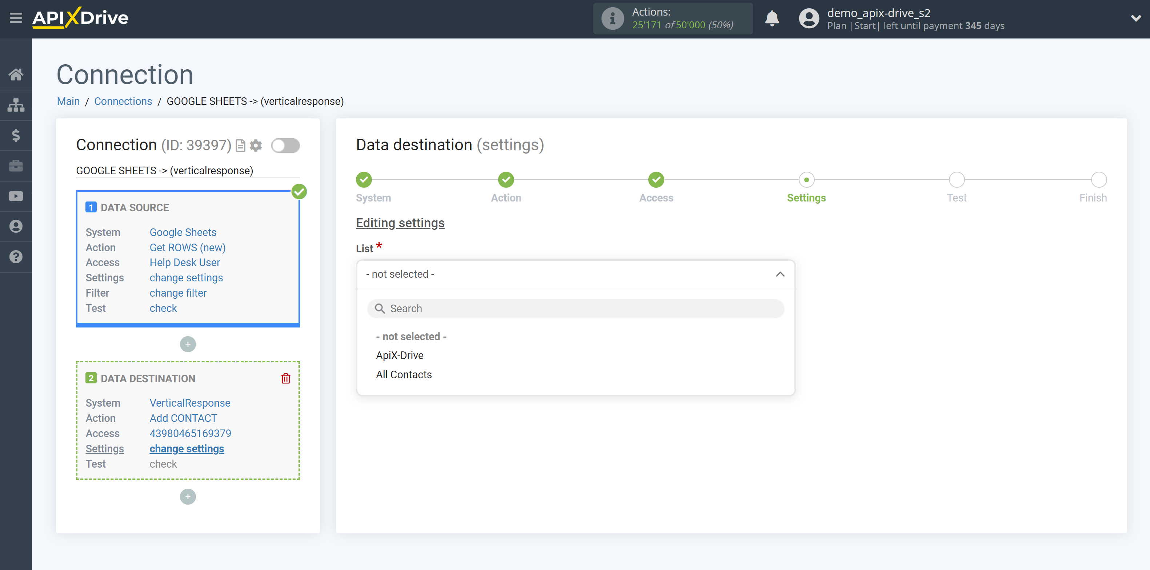Image resolution: width=1150 pixels, height=570 pixels.
Task: Click the delete icon on DATA DESTINATION block
Action: pyautogui.click(x=286, y=378)
